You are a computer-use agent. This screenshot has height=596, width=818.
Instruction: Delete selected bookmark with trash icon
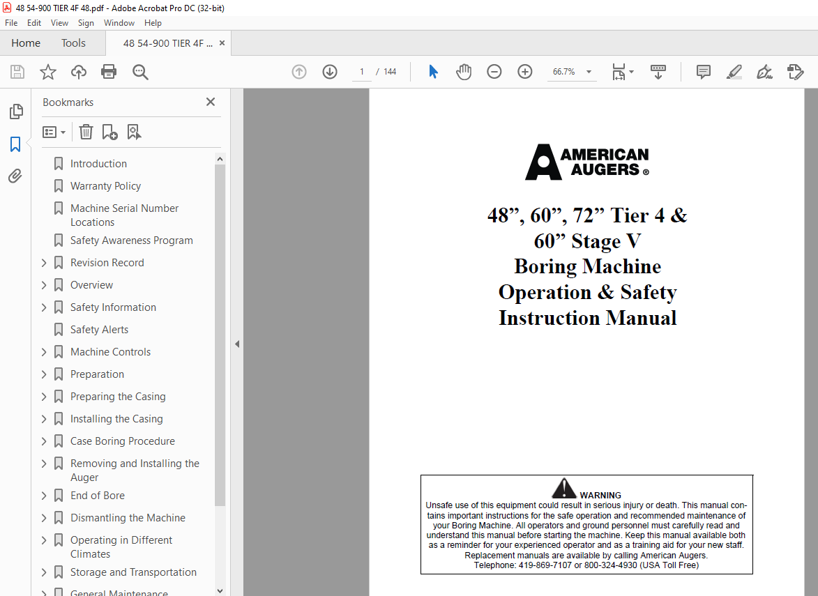[x=86, y=132]
